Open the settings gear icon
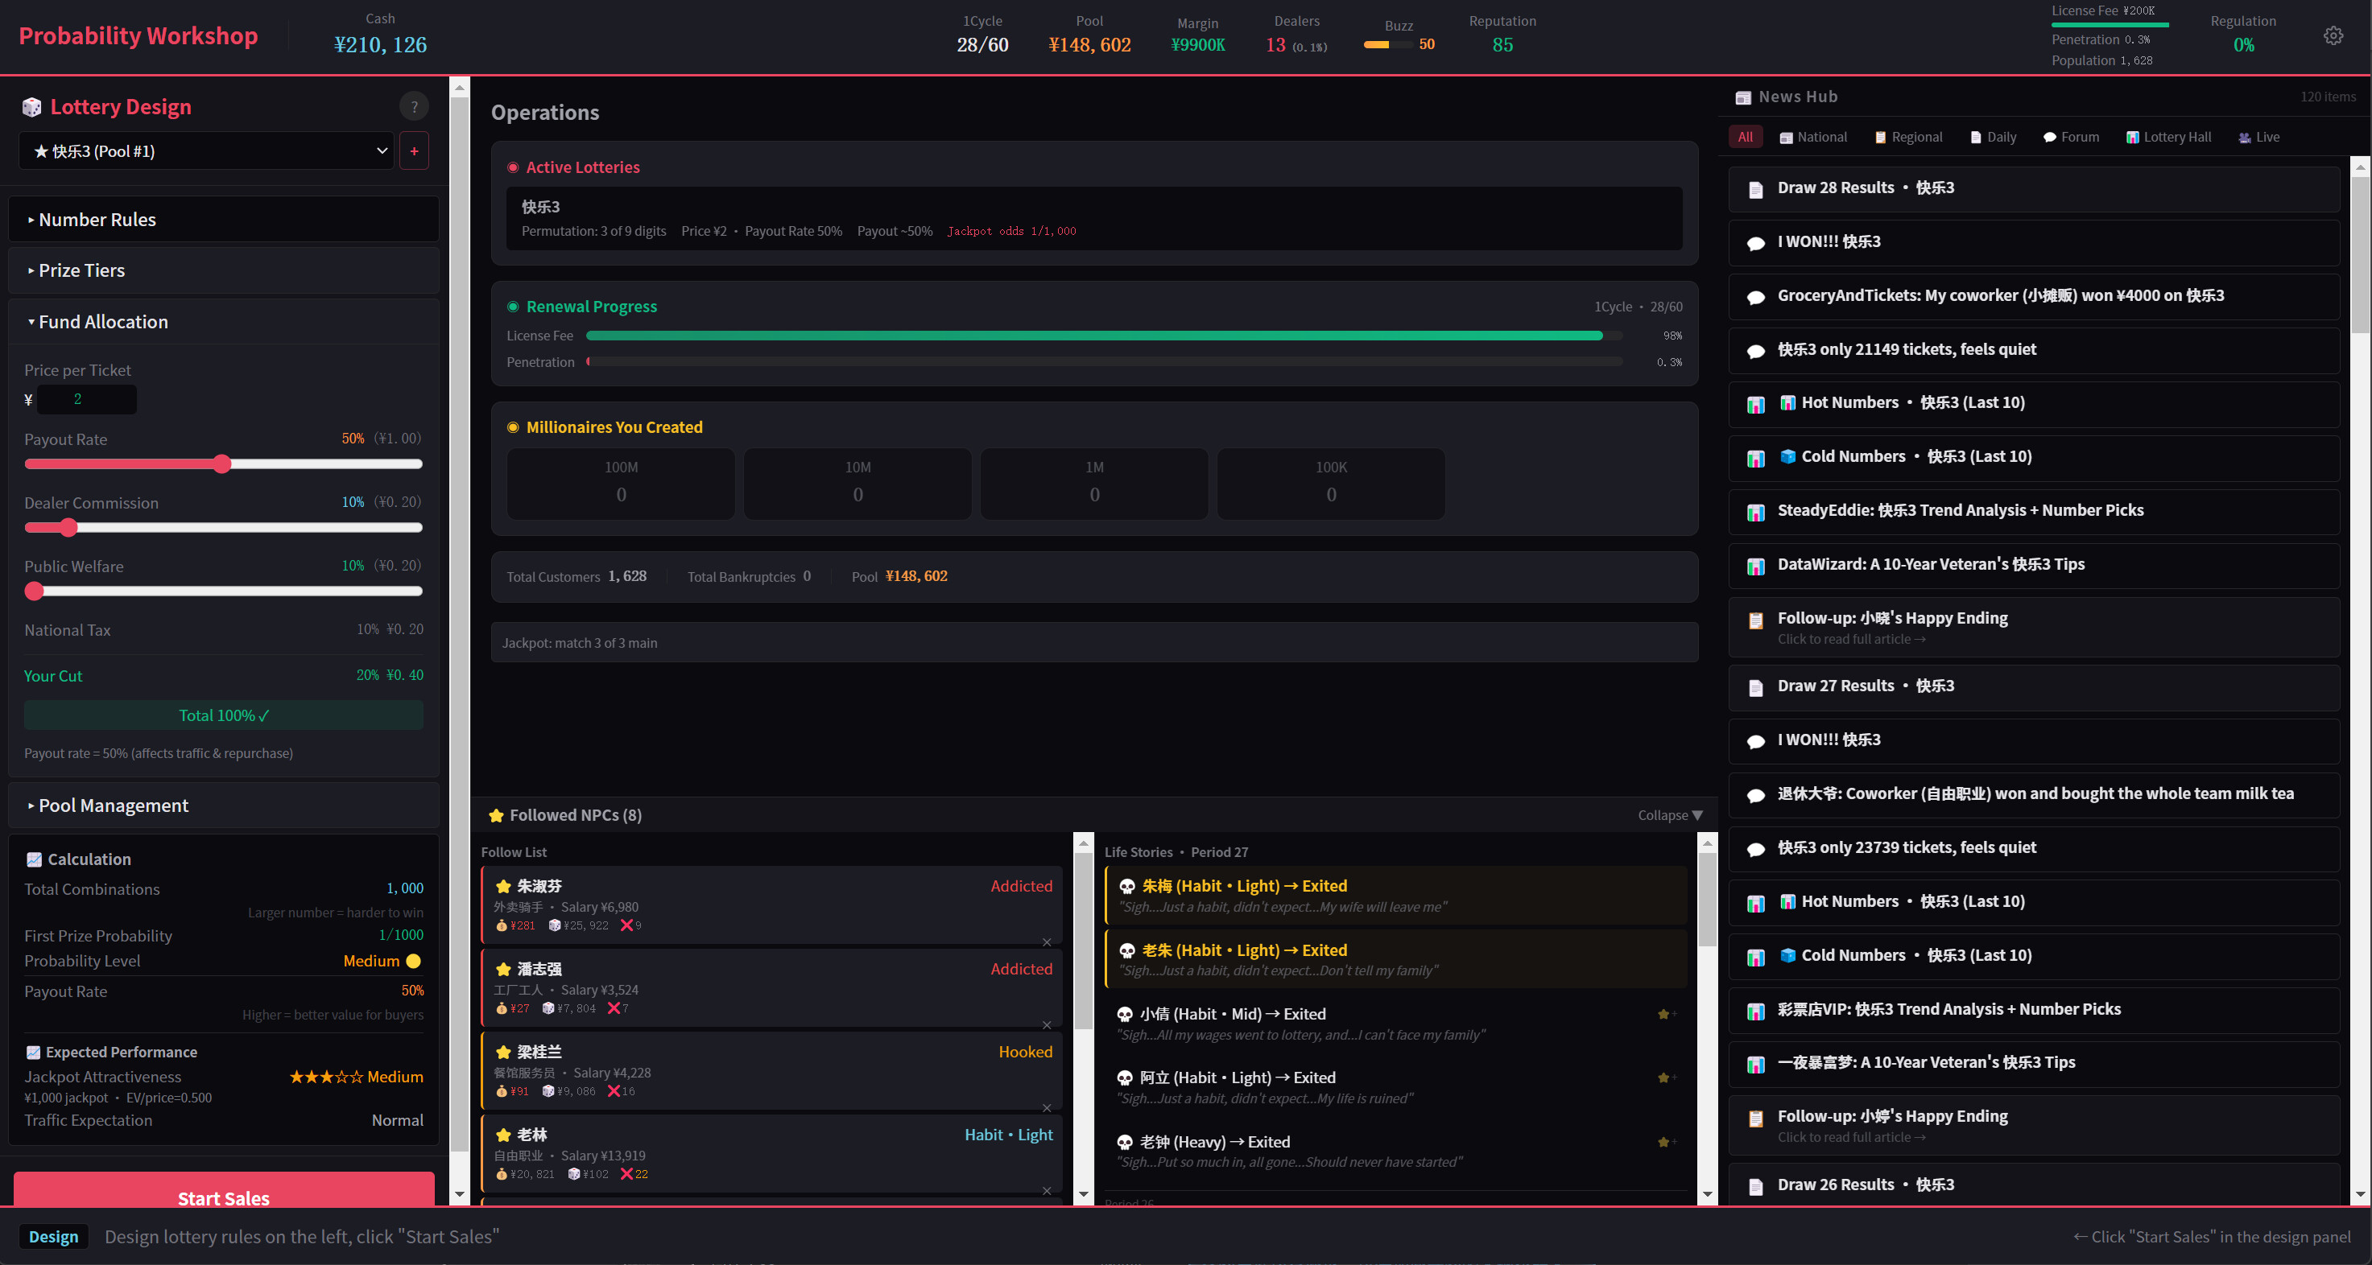Image resolution: width=2372 pixels, height=1265 pixels. tap(2333, 36)
